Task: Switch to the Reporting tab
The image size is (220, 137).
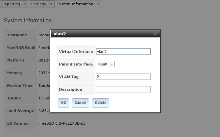Action: pos(11,4)
